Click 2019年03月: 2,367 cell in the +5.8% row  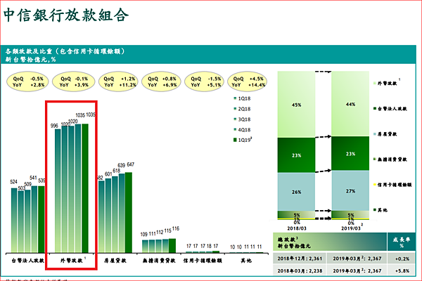point(357,270)
